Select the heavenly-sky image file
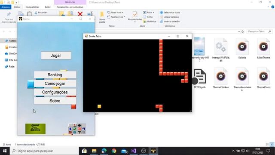The image size is (275, 155). pyautogui.click(x=199, y=49)
